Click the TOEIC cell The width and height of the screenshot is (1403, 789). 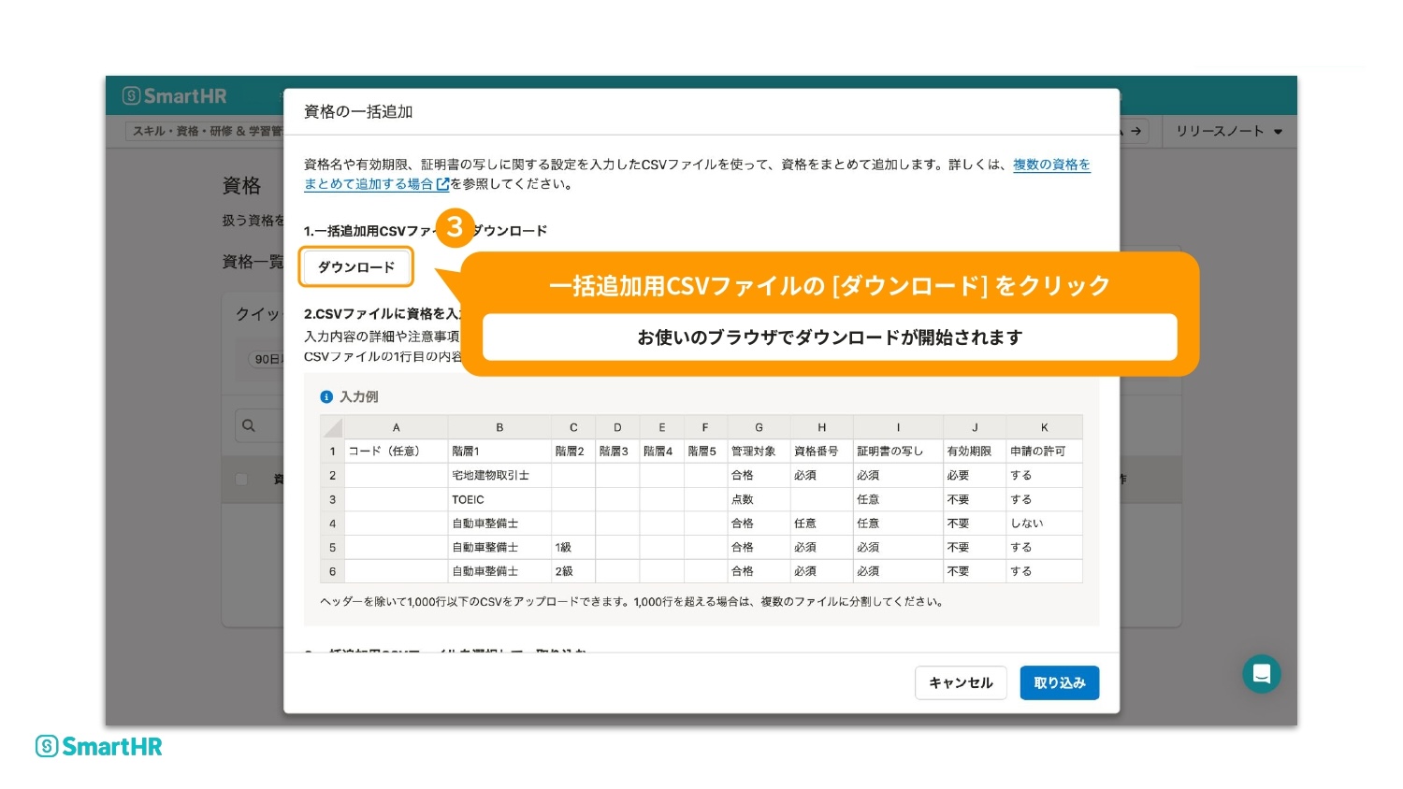point(499,500)
